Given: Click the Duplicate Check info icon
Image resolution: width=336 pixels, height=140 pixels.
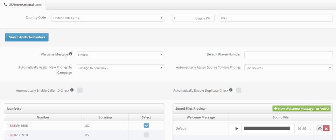Looking at the screenshot, I should [x=231, y=90].
